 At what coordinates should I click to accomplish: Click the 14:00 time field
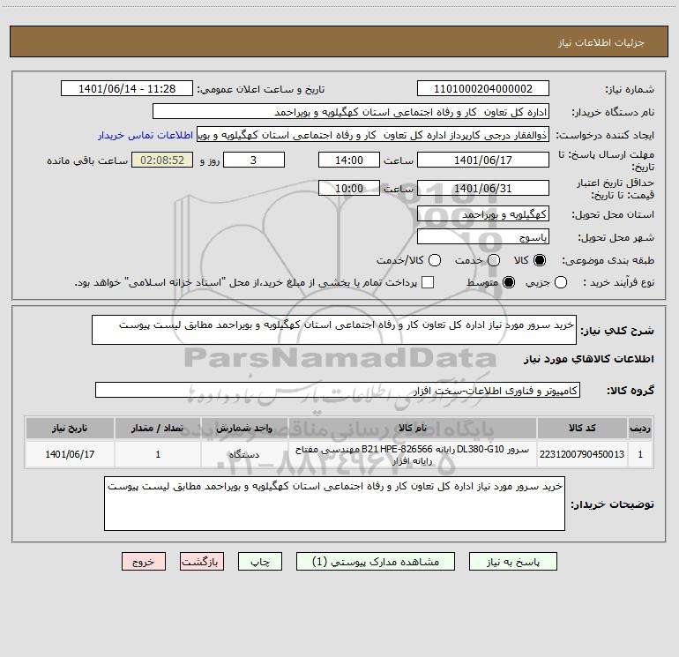[349, 161]
